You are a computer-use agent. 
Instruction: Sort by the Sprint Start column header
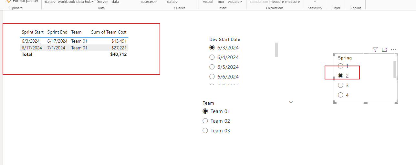(x=33, y=32)
